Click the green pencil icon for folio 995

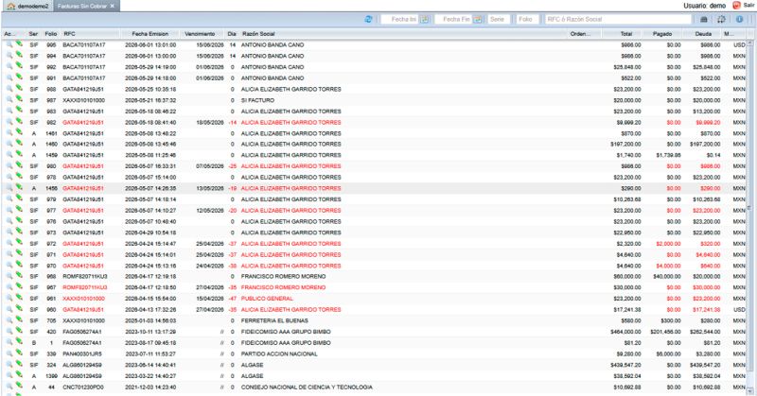coord(19,43)
